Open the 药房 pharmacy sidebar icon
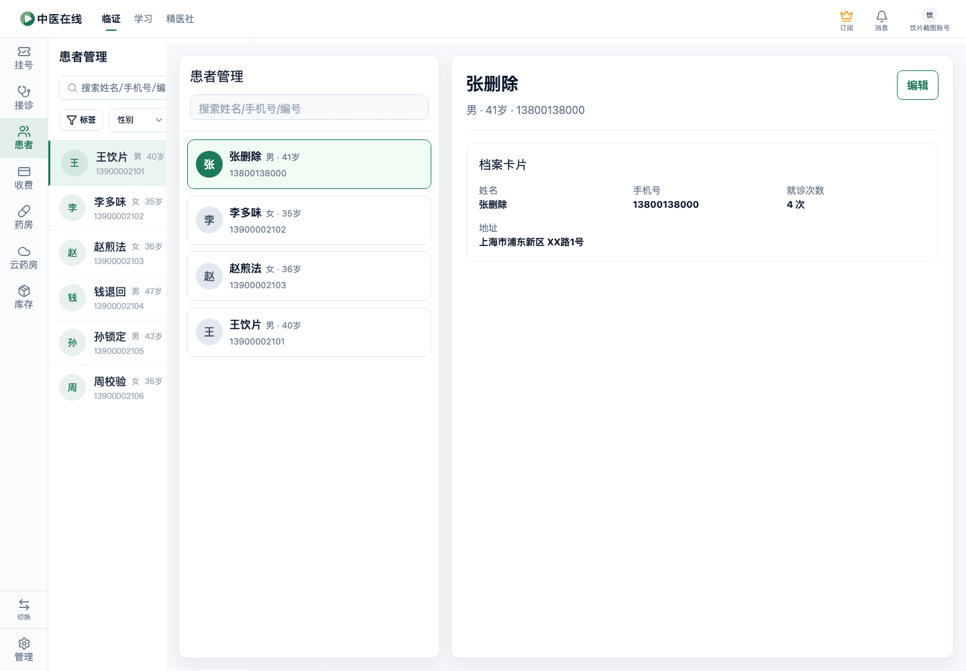This screenshot has width=966, height=671. [24, 211]
